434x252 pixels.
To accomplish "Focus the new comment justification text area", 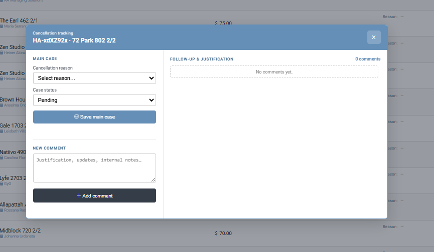I will 94,167.
